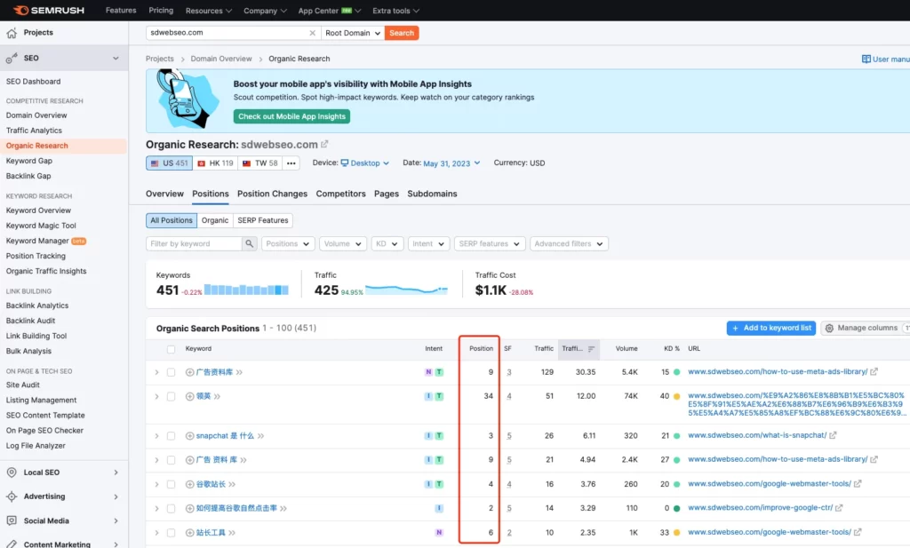Click Check out Mobile App Insights button
The image size is (910, 548).
click(x=291, y=116)
